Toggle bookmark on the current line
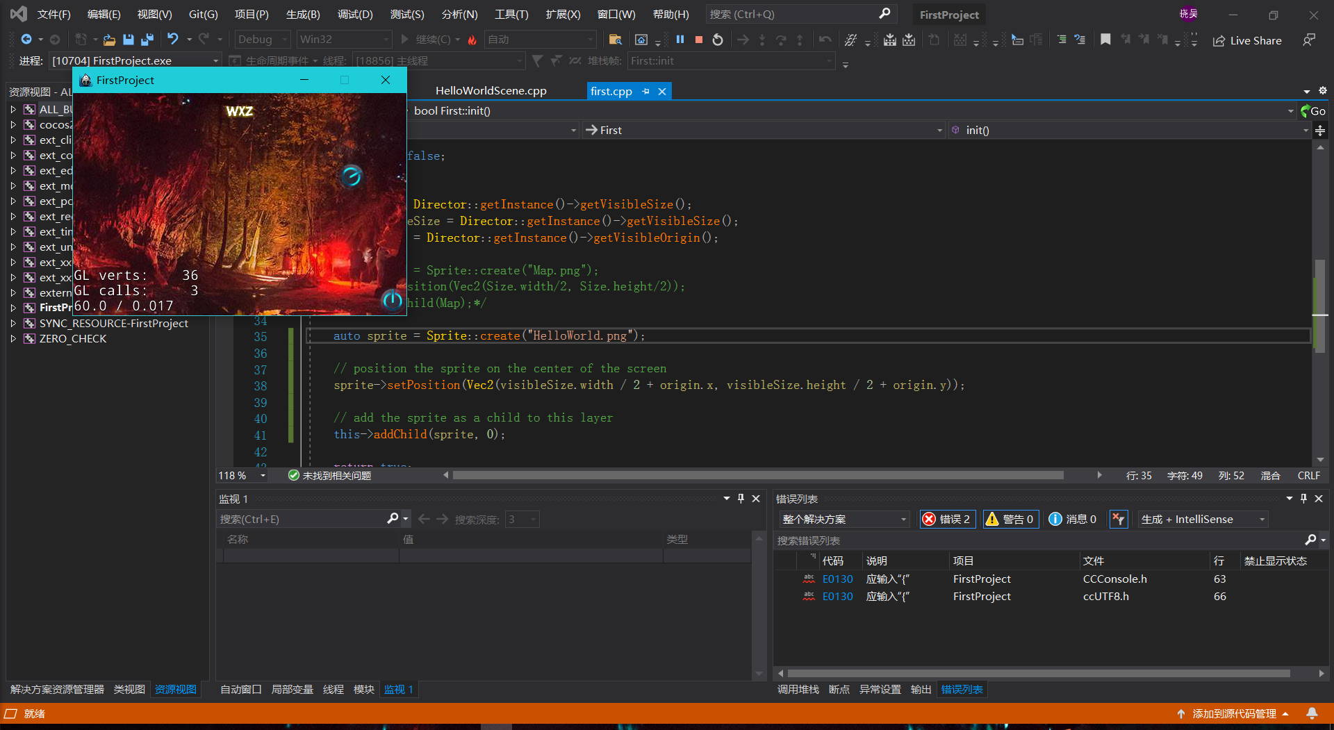Viewport: 1334px width, 730px height. [1105, 40]
